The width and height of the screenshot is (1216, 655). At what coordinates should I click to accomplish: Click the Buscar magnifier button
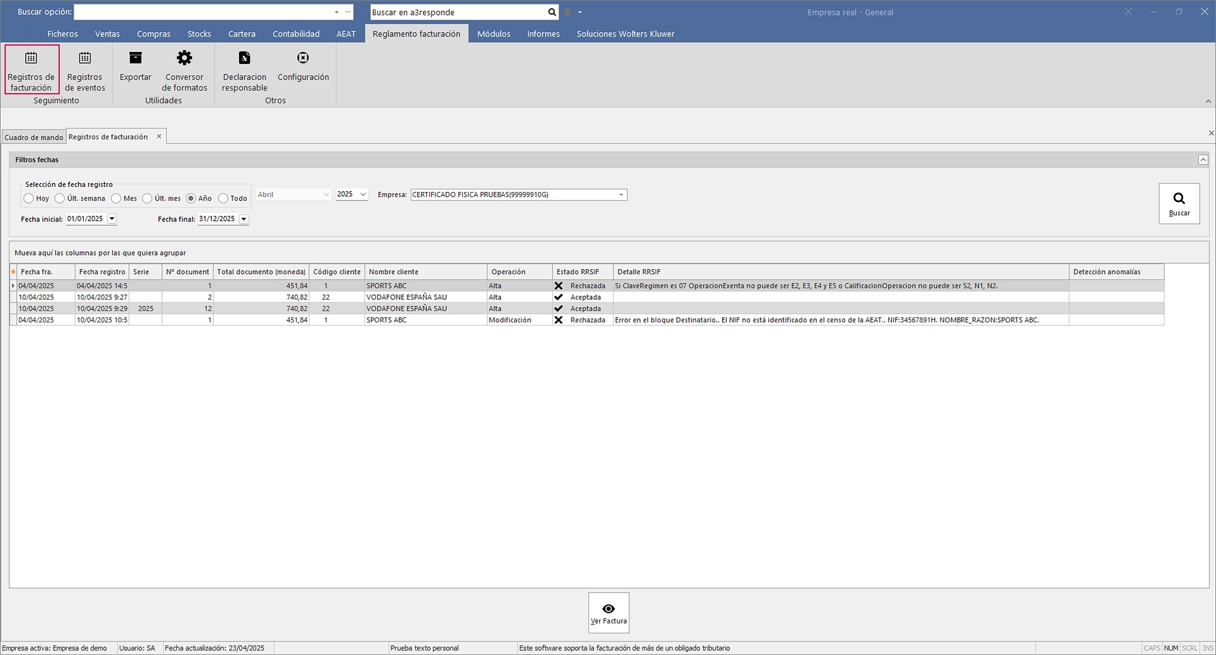[1179, 204]
